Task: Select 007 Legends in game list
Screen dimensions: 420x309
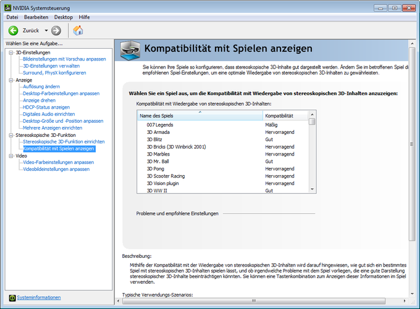Action: (x=223, y=125)
